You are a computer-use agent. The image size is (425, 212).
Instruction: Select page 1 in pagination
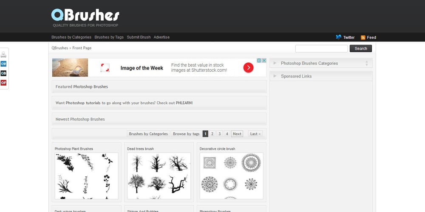205,134
